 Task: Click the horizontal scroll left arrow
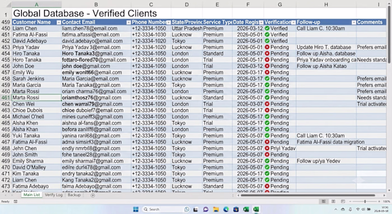click(238, 196)
